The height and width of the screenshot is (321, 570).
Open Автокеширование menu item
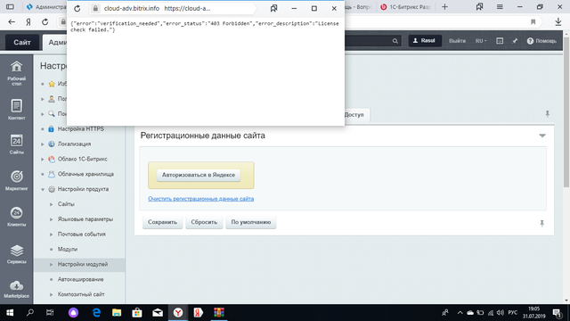(x=81, y=279)
